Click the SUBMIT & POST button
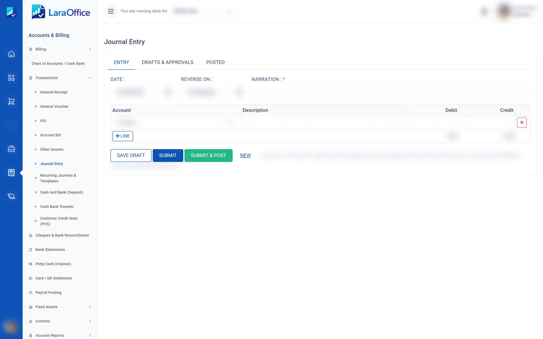This screenshot has width=543, height=339. pos(208,156)
